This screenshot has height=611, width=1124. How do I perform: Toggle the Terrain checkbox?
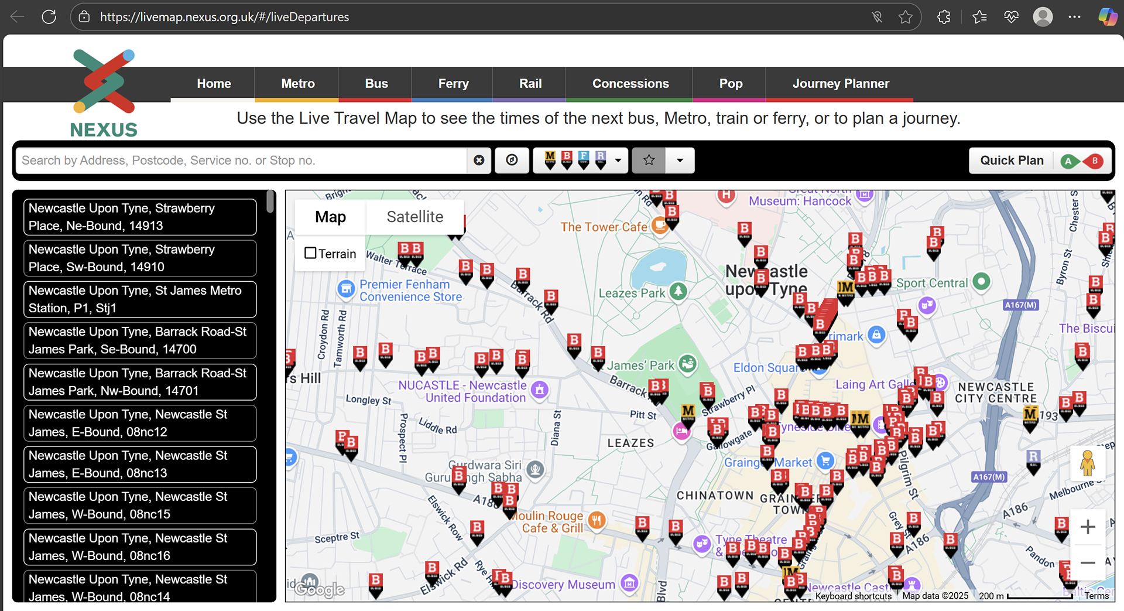pyautogui.click(x=310, y=253)
